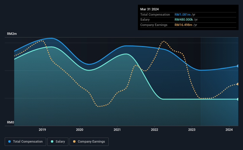The height and width of the screenshot is (150, 243).
Task: Click the RM0 y-axis label
Action: (x=11, y=122)
